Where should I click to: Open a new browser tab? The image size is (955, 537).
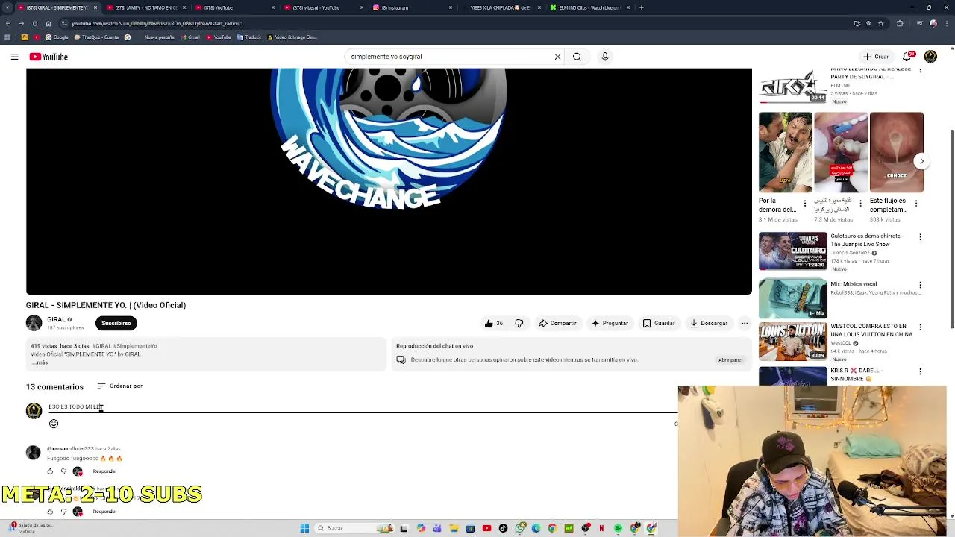click(642, 7)
